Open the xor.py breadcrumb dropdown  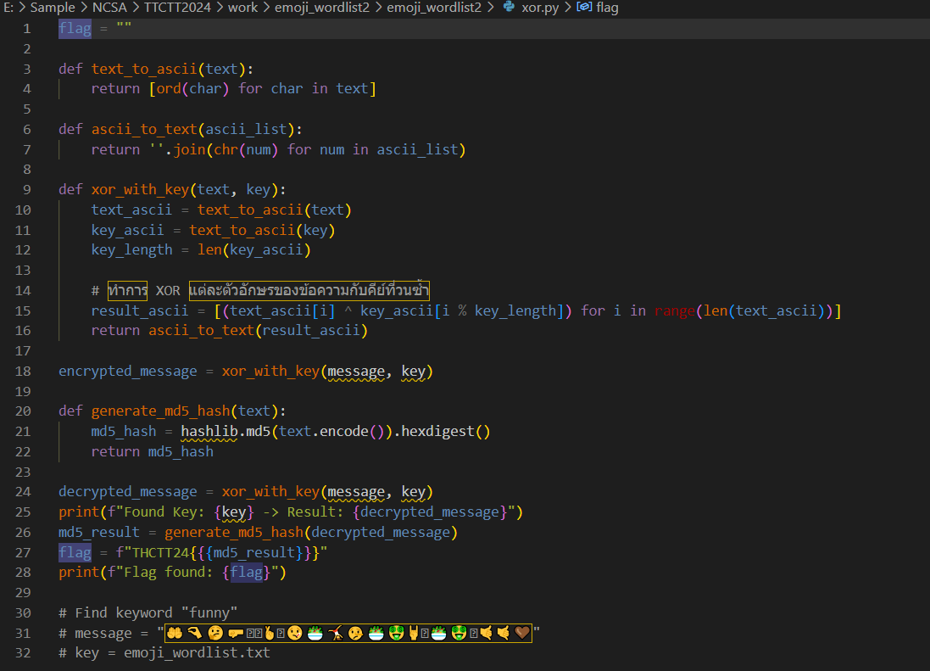pos(540,8)
